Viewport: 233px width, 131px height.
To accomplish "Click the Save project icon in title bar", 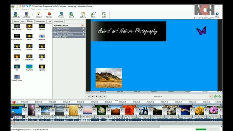I will click(23, 6).
